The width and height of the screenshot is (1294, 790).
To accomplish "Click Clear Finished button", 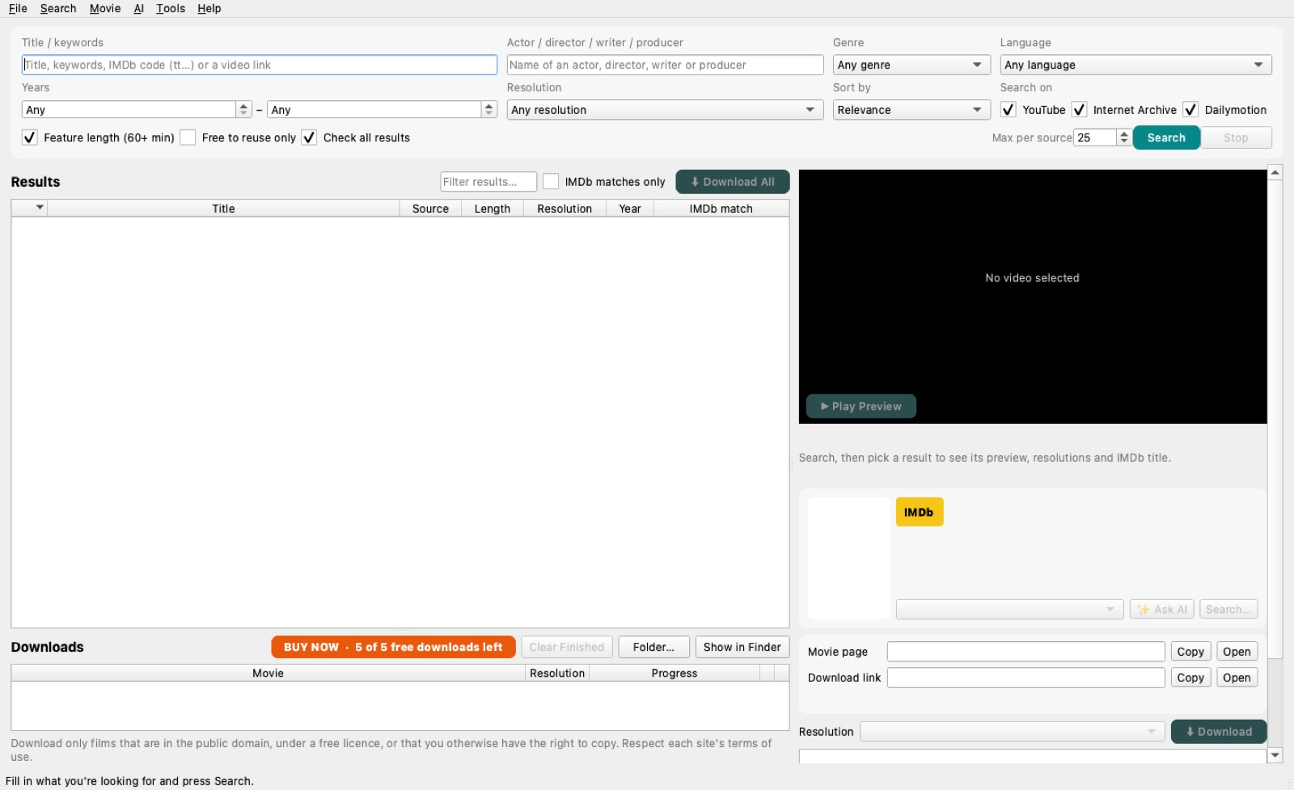I will 567,647.
